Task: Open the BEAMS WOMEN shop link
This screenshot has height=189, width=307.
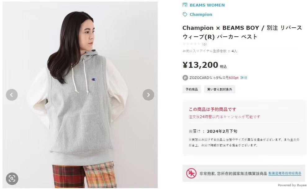Action: point(207,5)
